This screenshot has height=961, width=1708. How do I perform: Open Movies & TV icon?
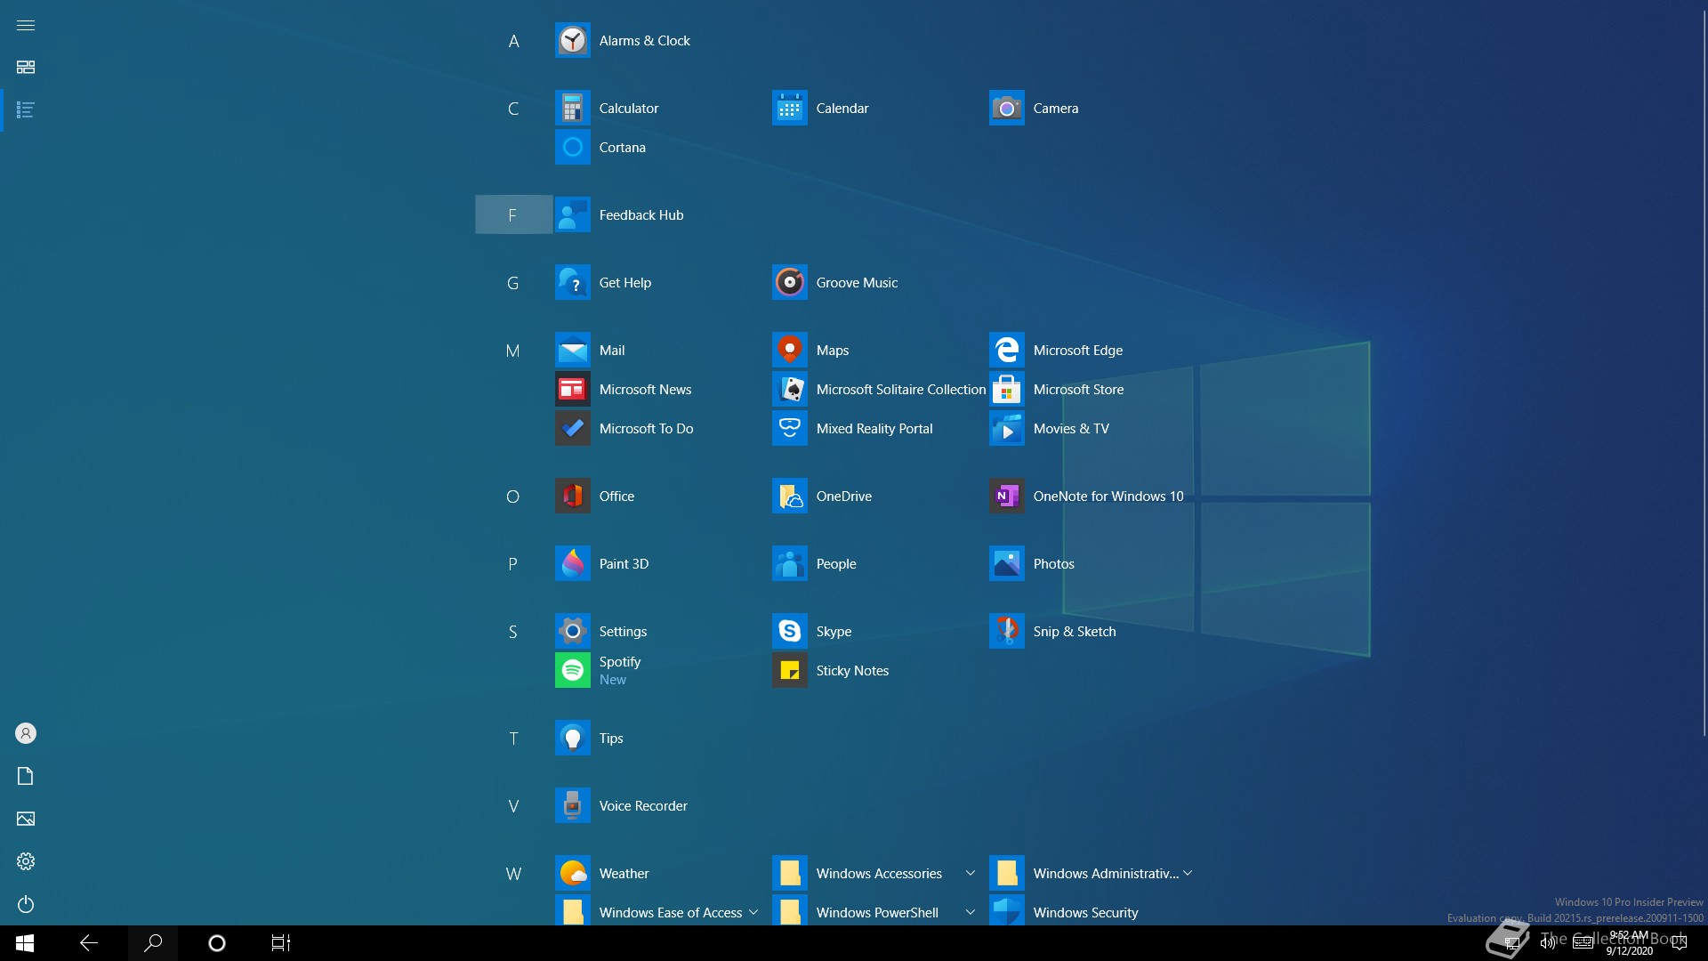click(1006, 429)
